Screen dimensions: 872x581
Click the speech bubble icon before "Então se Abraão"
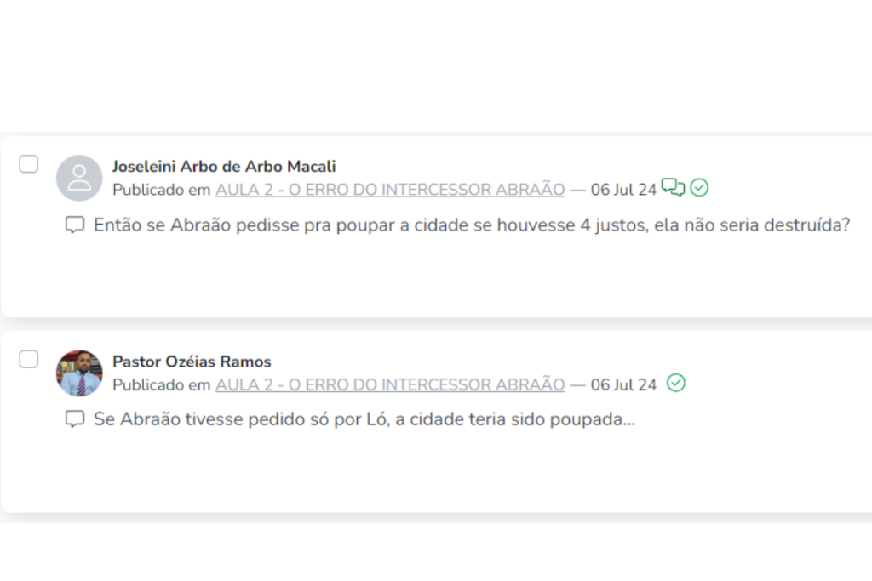[75, 225]
